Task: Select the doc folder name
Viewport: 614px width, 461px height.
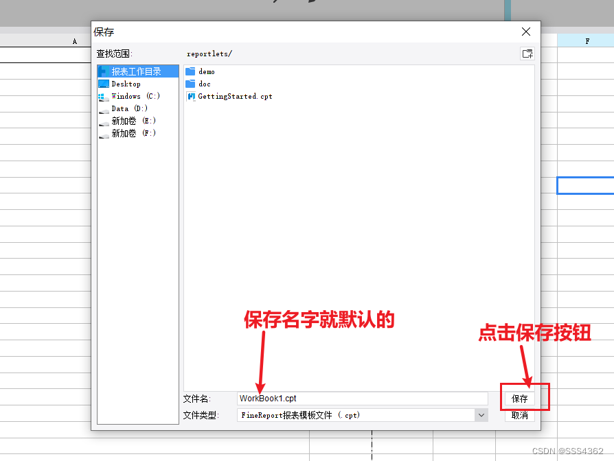Action: 205,84
